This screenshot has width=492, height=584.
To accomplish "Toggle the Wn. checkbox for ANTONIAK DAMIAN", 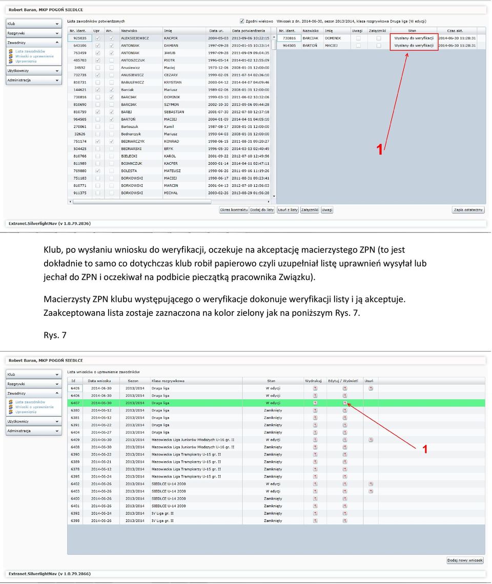I will (x=111, y=46).
